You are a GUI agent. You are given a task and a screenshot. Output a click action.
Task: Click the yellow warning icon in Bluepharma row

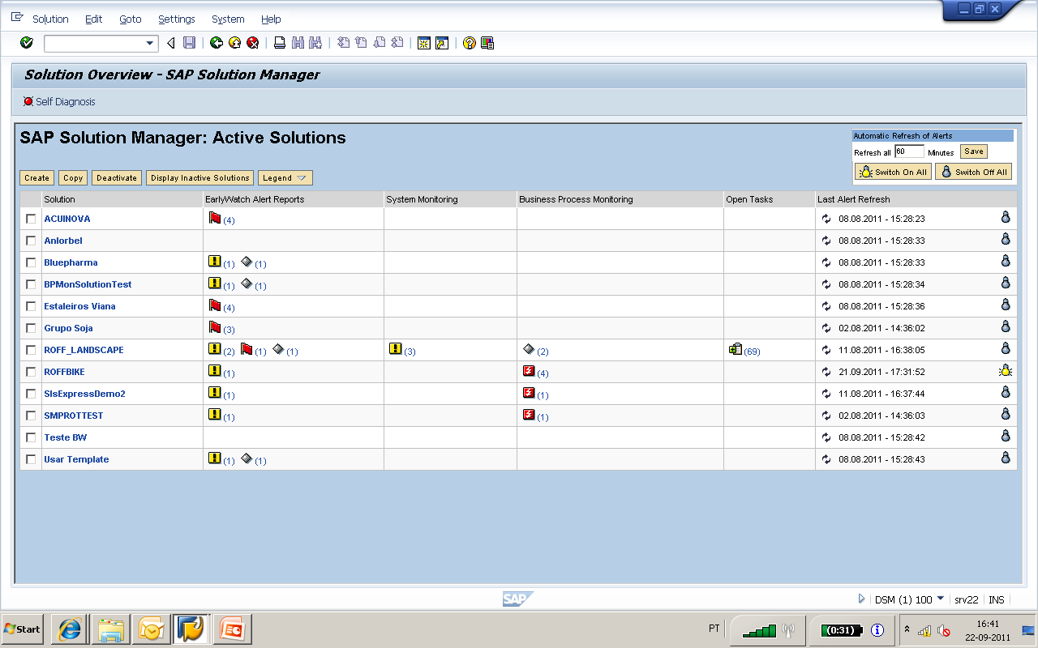tap(215, 262)
